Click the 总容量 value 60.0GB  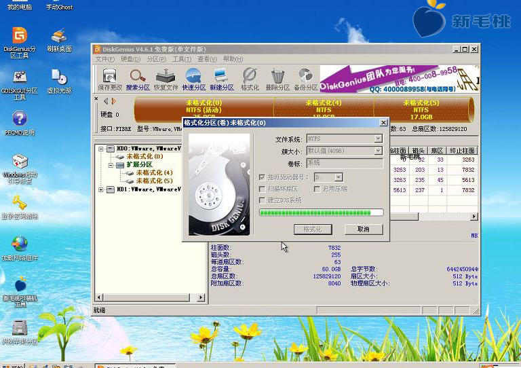331,269
